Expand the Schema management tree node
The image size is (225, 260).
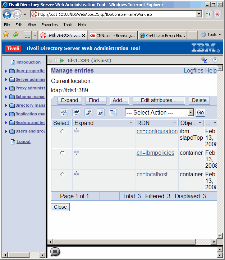pos(6,97)
